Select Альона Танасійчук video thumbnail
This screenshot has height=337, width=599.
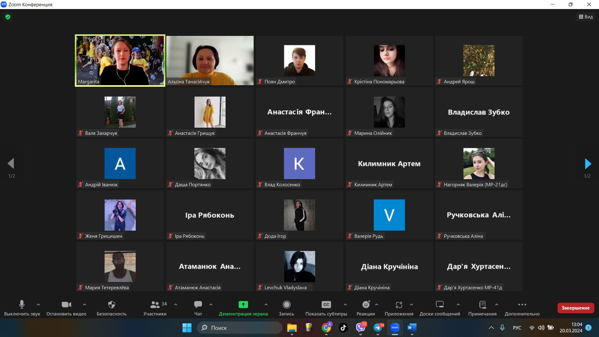[x=210, y=60]
